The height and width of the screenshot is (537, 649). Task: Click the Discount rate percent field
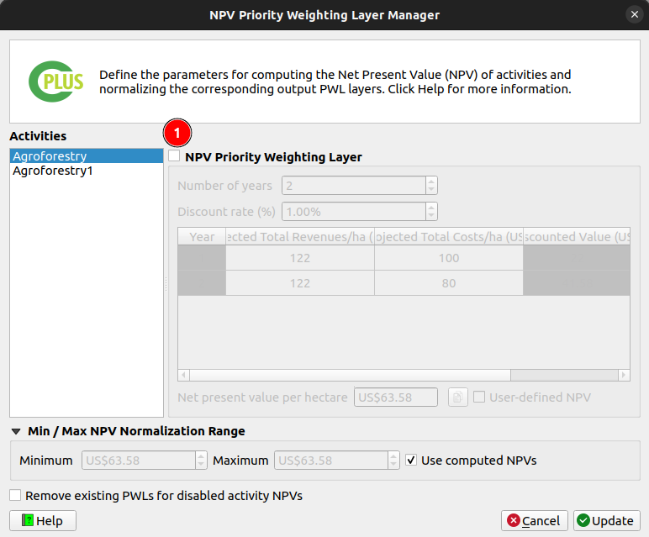pyautogui.click(x=354, y=212)
